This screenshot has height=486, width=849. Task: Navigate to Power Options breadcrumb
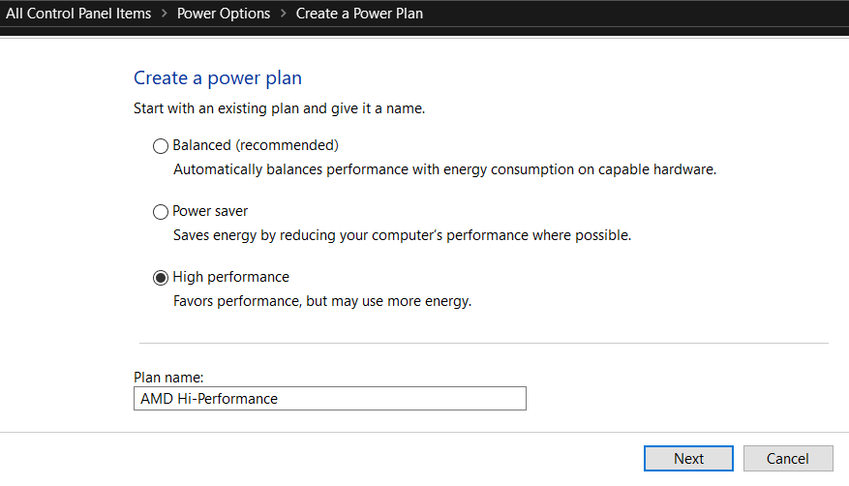click(x=222, y=14)
